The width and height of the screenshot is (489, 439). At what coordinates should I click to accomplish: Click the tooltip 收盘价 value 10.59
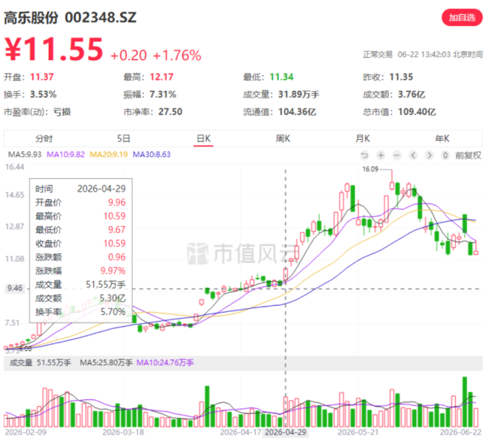click(114, 244)
